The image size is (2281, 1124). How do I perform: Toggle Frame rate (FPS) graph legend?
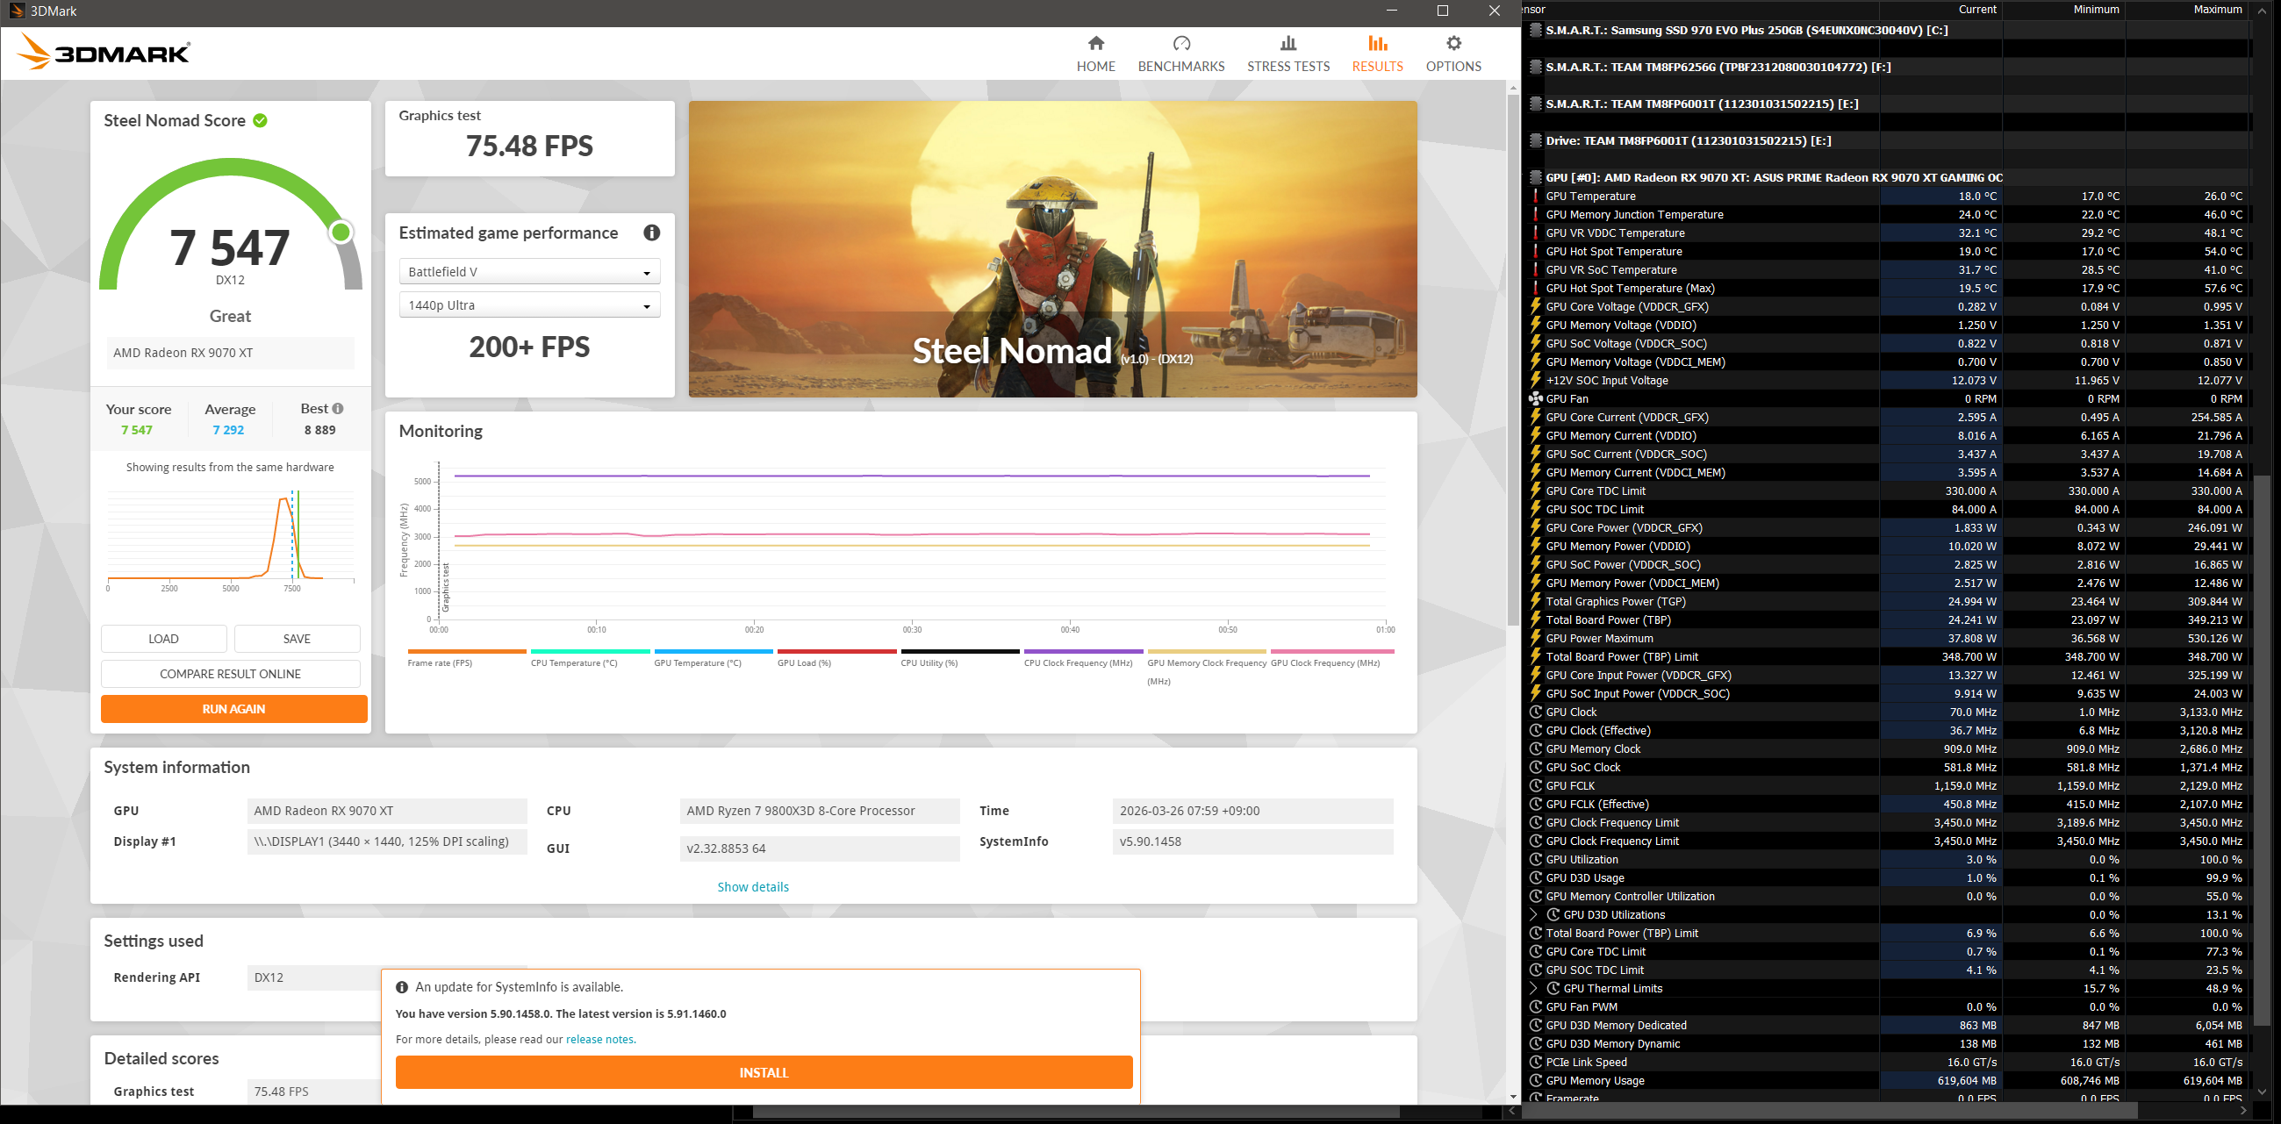tap(440, 662)
